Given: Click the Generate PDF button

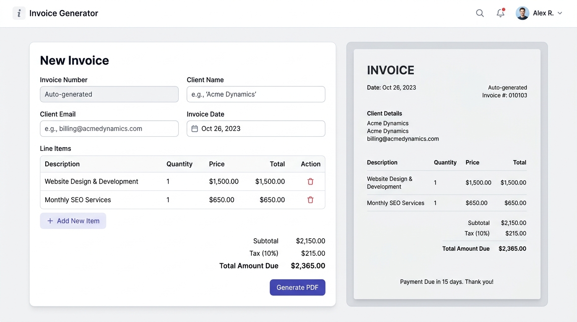Looking at the screenshot, I should point(297,287).
